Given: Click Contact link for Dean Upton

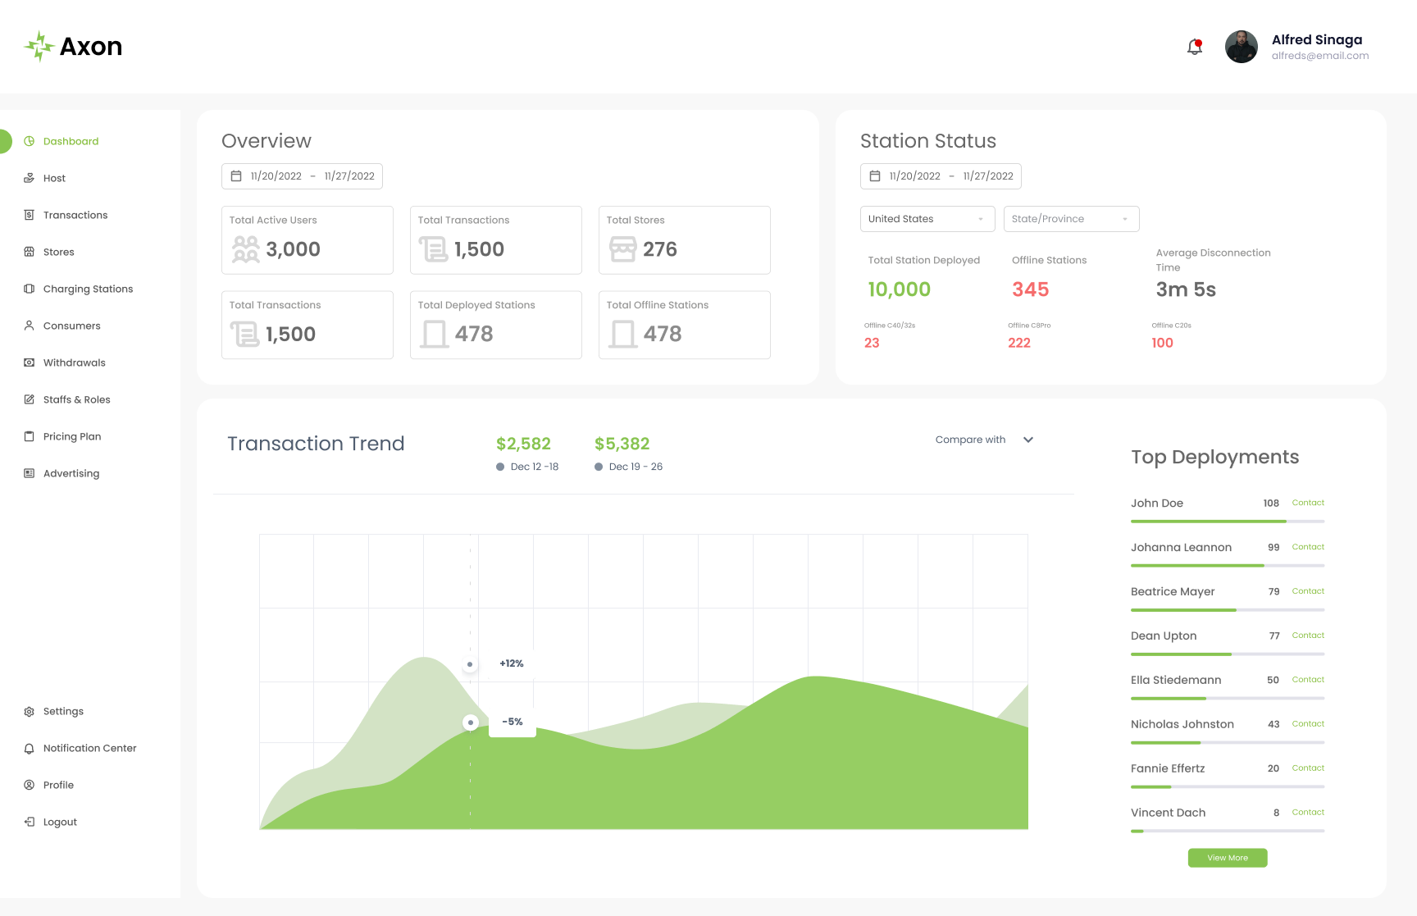Looking at the screenshot, I should tap(1308, 636).
